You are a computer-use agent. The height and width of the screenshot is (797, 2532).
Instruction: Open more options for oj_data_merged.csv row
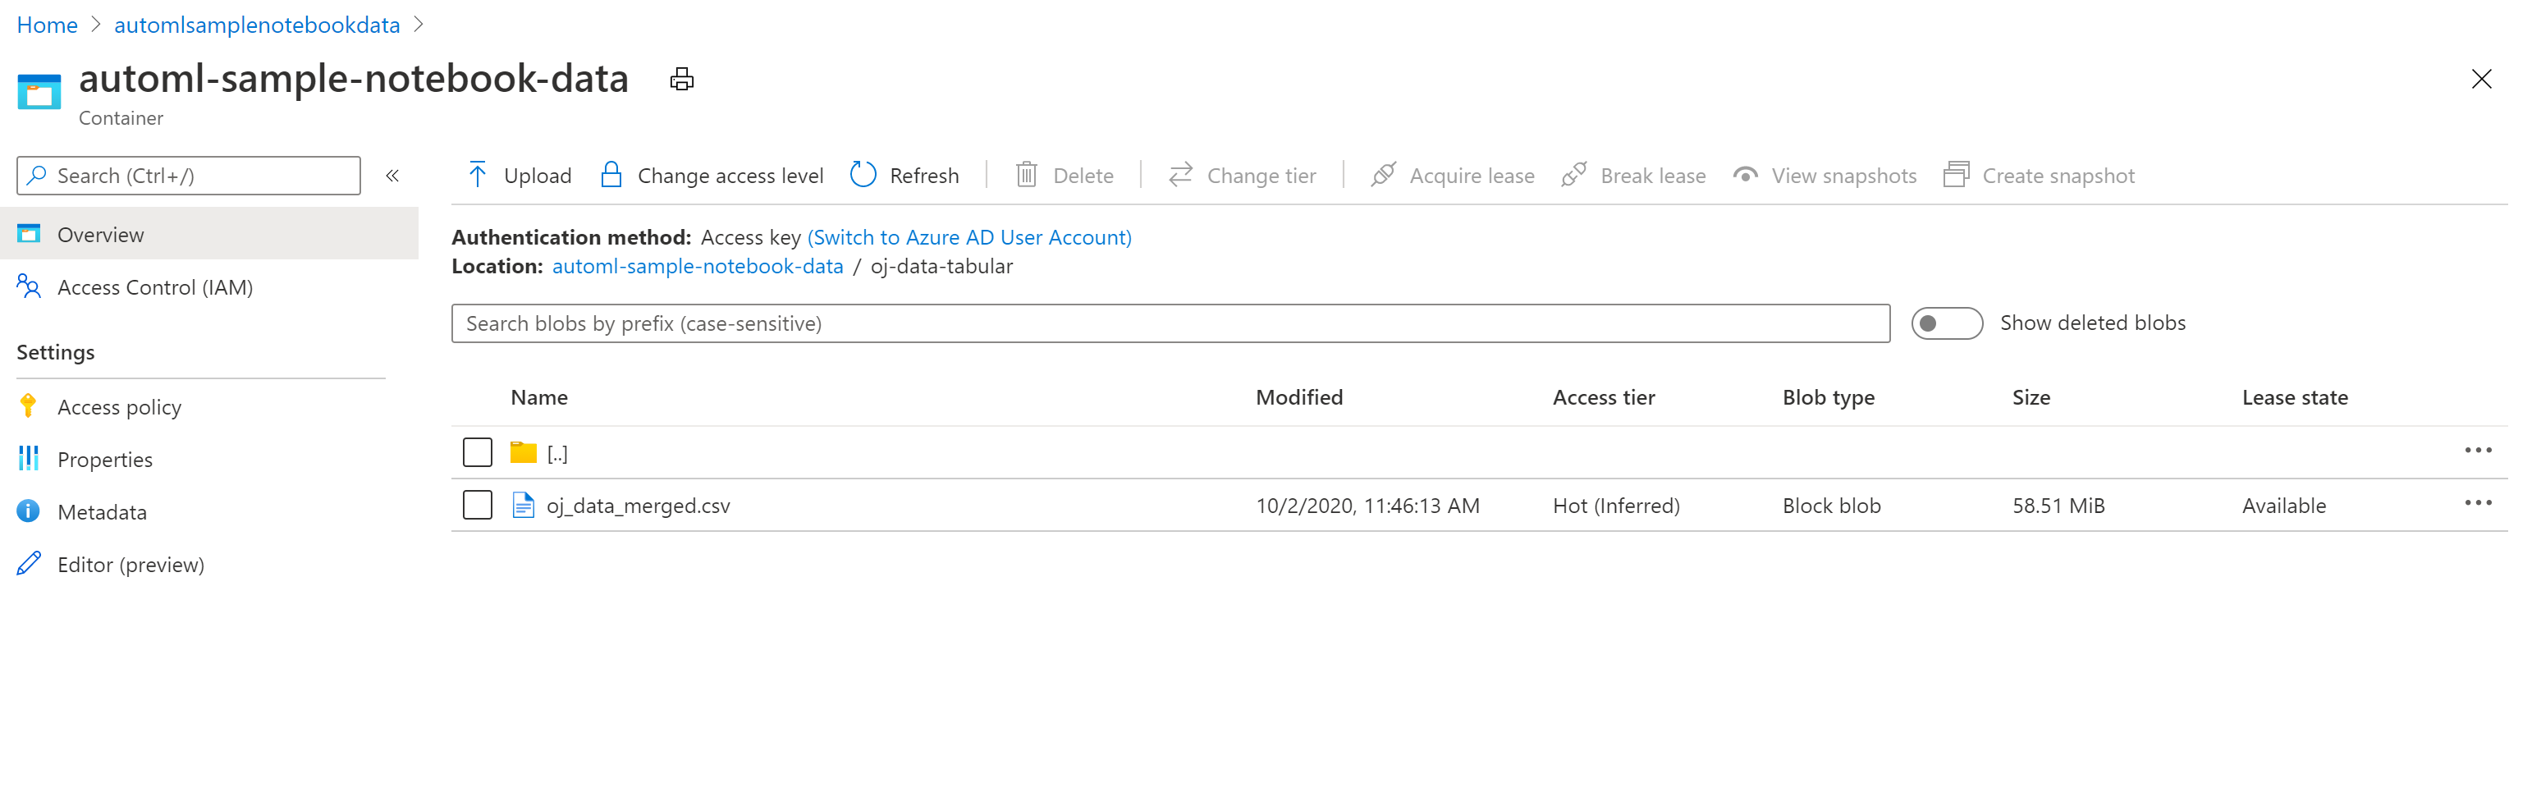[2478, 503]
